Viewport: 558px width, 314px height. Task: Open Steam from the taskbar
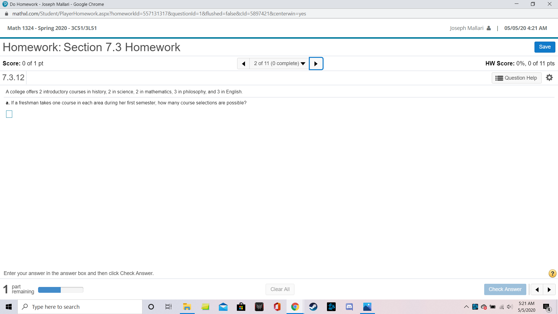[314, 306]
